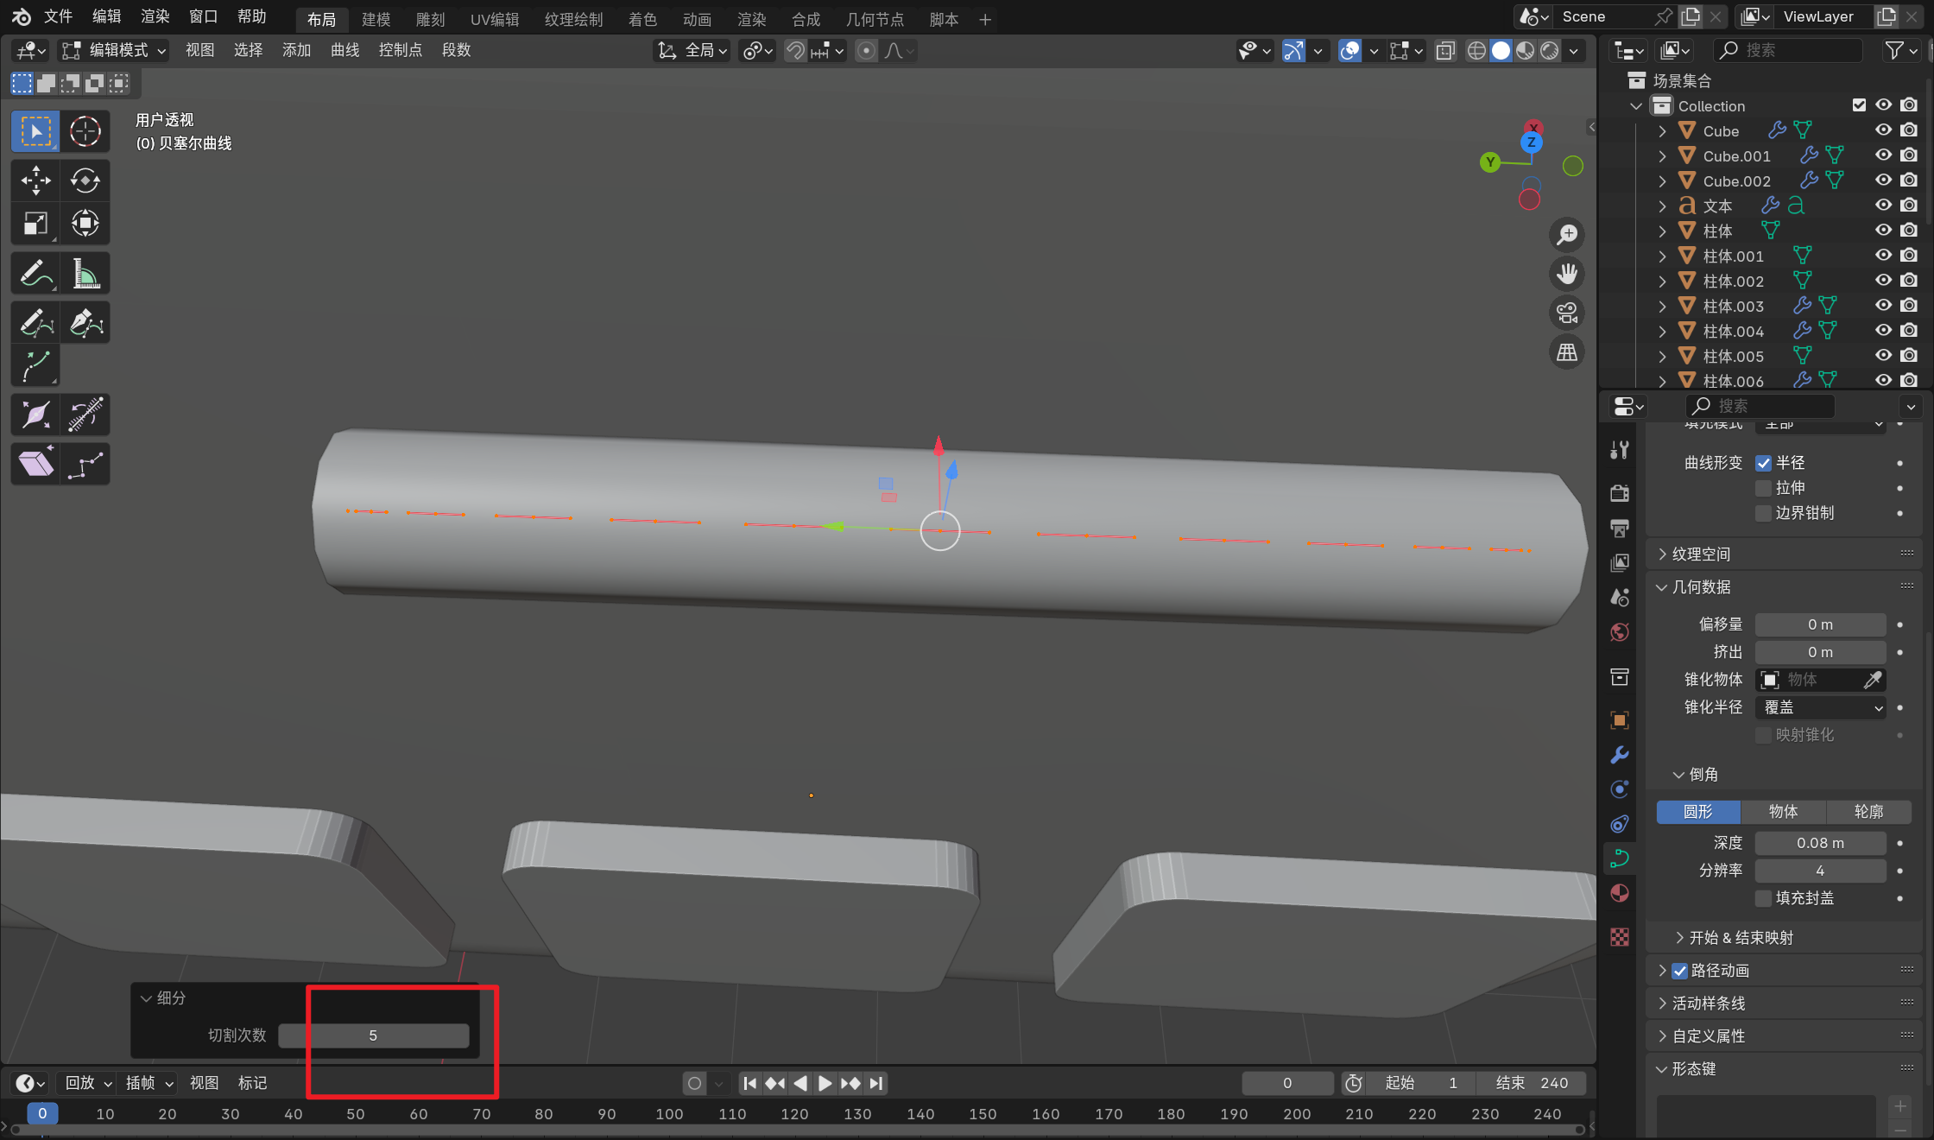Expand the 纹理空间 panel
Viewport: 1934px width, 1140px height.
tap(1701, 554)
